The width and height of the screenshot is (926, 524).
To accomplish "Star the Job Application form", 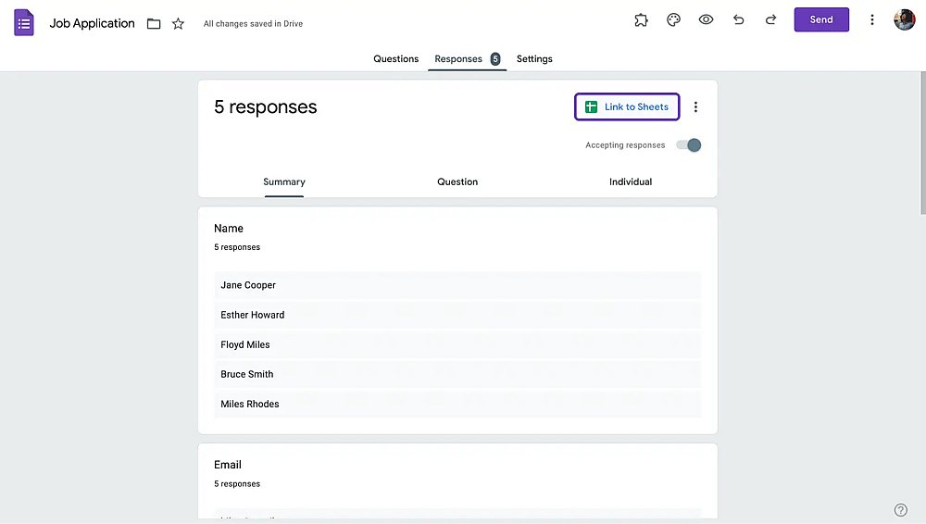I will 178,24.
